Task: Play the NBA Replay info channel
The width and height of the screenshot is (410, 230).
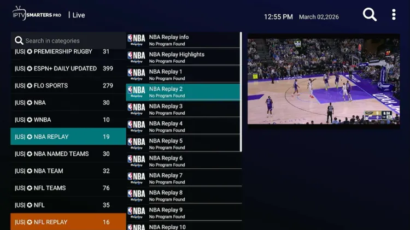Action: coord(183,40)
